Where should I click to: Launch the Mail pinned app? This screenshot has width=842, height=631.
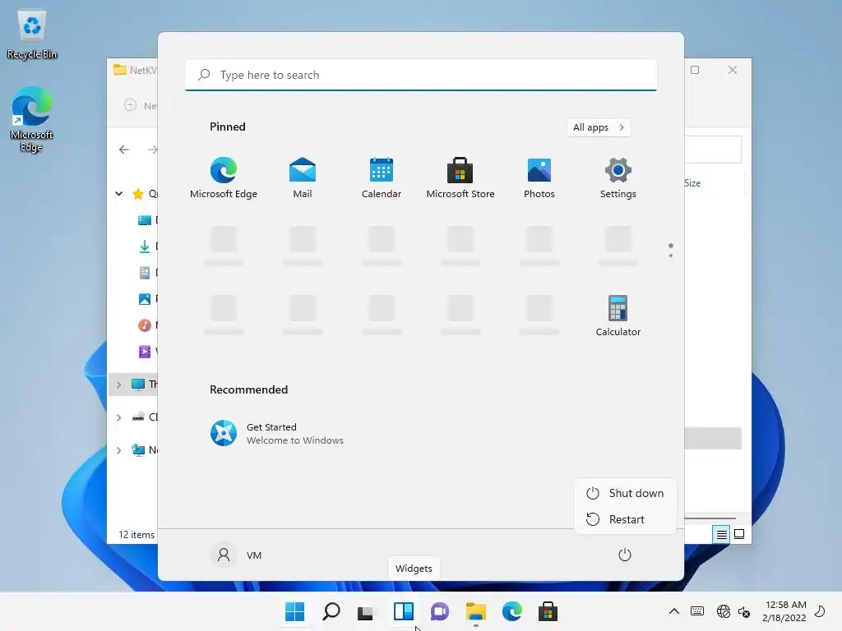(x=303, y=177)
